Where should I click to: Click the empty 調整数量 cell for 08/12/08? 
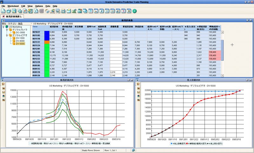[116, 52]
